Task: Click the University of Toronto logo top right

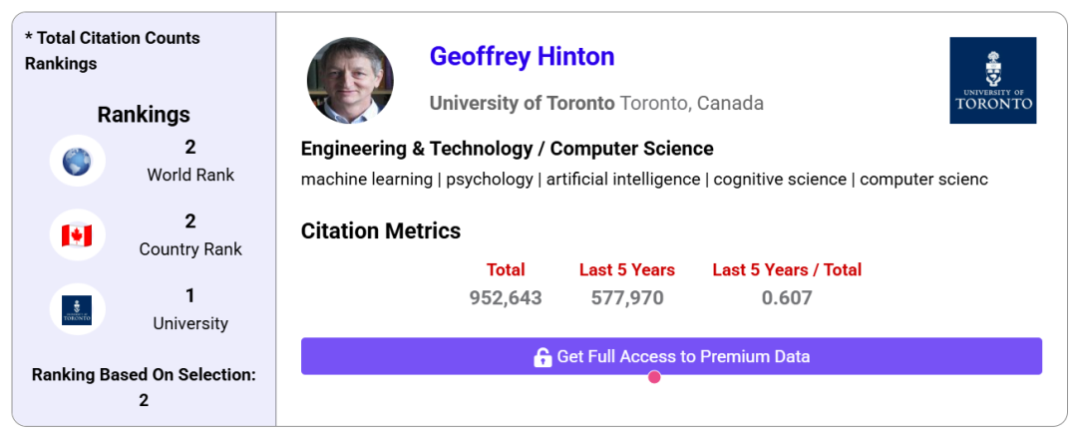Action: click(992, 81)
